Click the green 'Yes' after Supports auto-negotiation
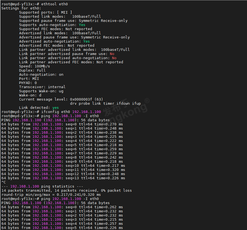The width and height of the screenshot is (247, 230). pos(82,25)
